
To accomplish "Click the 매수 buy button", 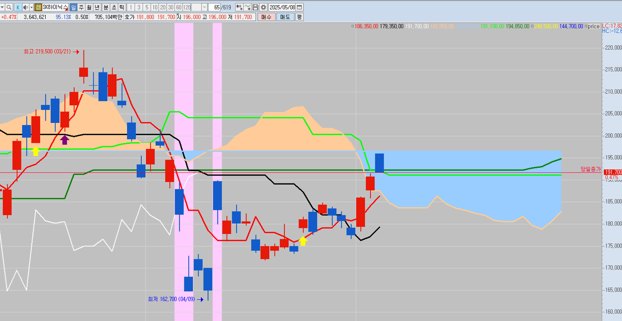I will tap(266, 17).
